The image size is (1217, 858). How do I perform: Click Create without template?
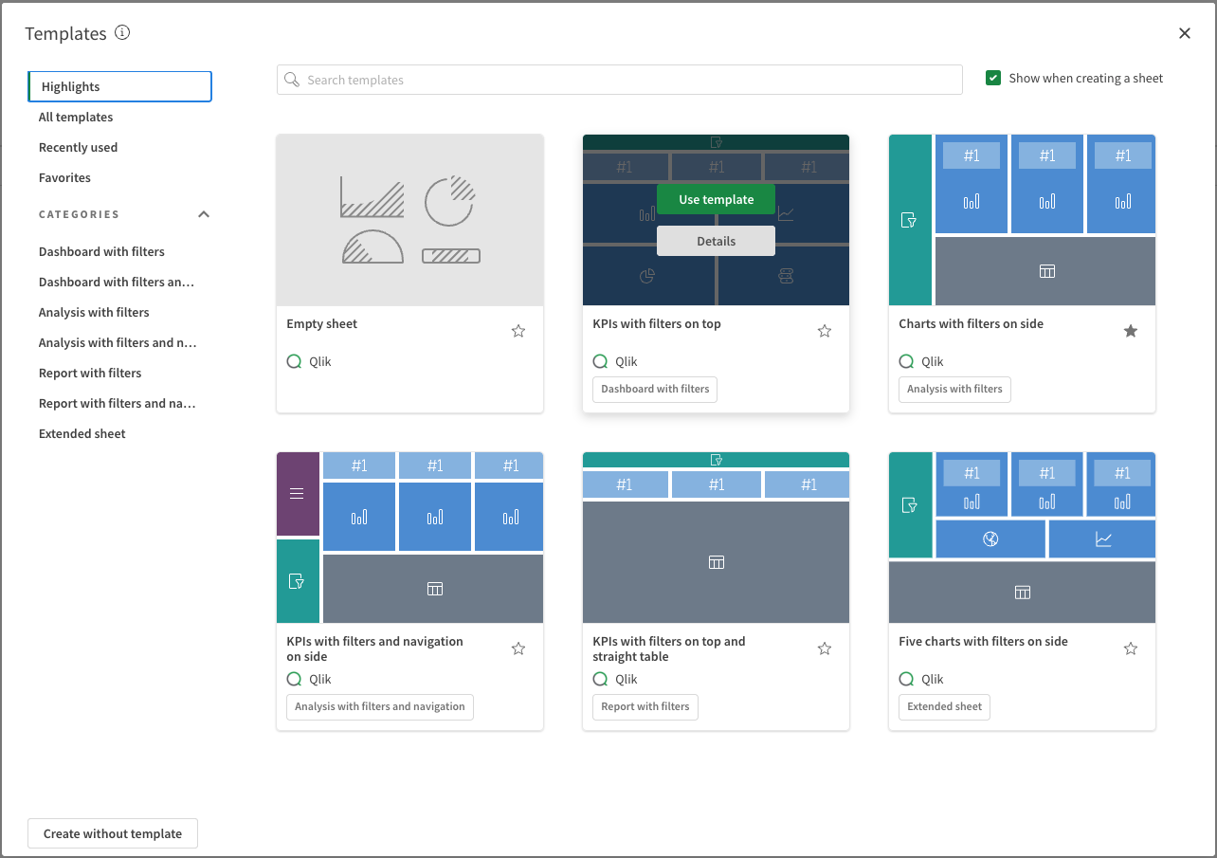pos(112,833)
